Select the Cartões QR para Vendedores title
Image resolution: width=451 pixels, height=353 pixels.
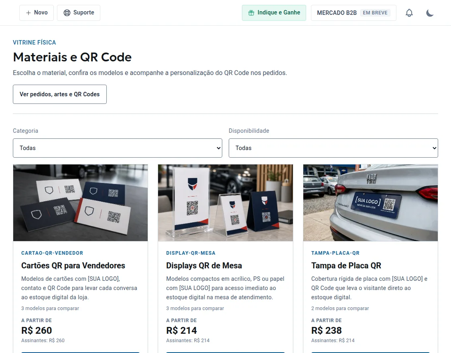pyautogui.click(x=73, y=266)
